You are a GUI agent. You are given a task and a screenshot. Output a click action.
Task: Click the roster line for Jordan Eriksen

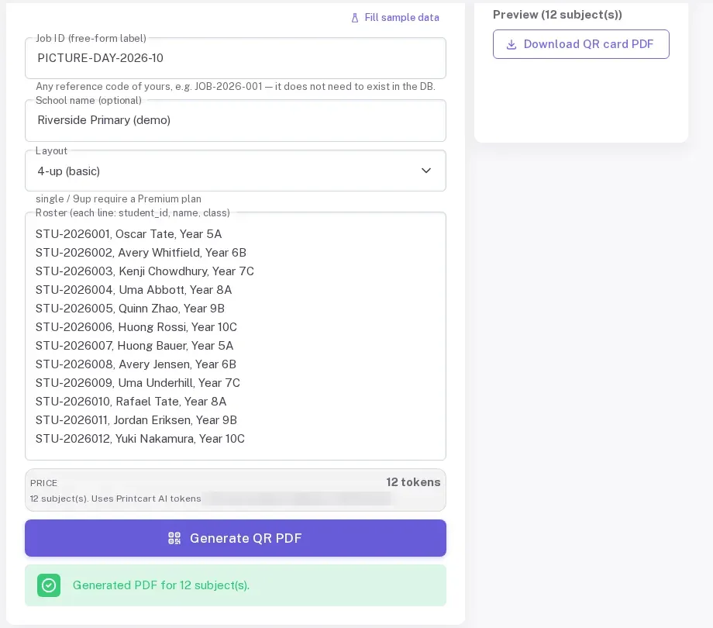tap(136, 421)
